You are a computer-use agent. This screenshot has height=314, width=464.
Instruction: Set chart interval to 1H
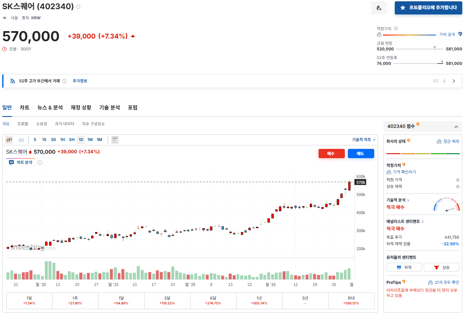click(63, 140)
